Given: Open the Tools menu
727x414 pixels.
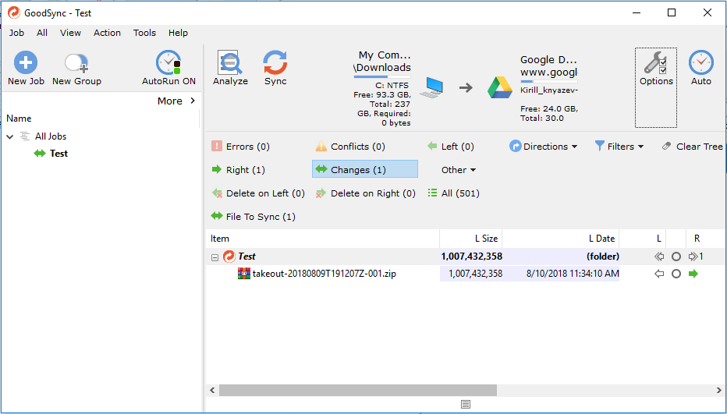Looking at the screenshot, I should 144,33.
